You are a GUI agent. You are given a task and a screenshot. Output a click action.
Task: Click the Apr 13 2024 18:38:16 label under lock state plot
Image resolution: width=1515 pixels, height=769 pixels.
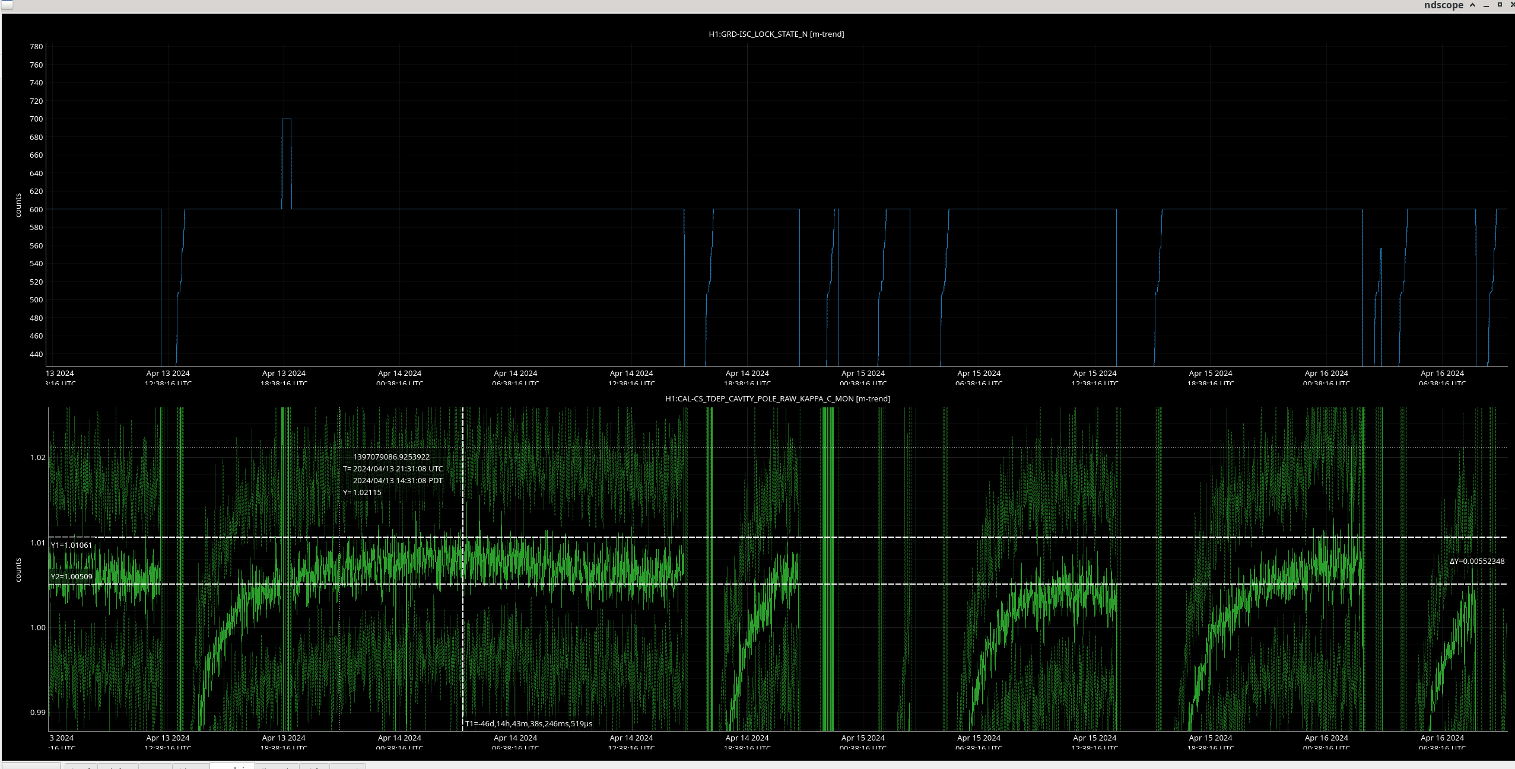[284, 378]
